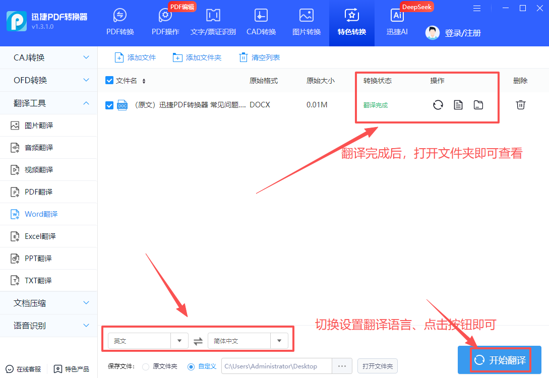The width and height of the screenshot is (549, 378).
Task: Toggle the select-all checkbox beside 文件名
Action: pos(109,80)
